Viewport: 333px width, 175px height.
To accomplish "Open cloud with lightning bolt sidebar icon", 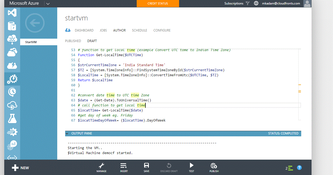I will pos(12,65).
